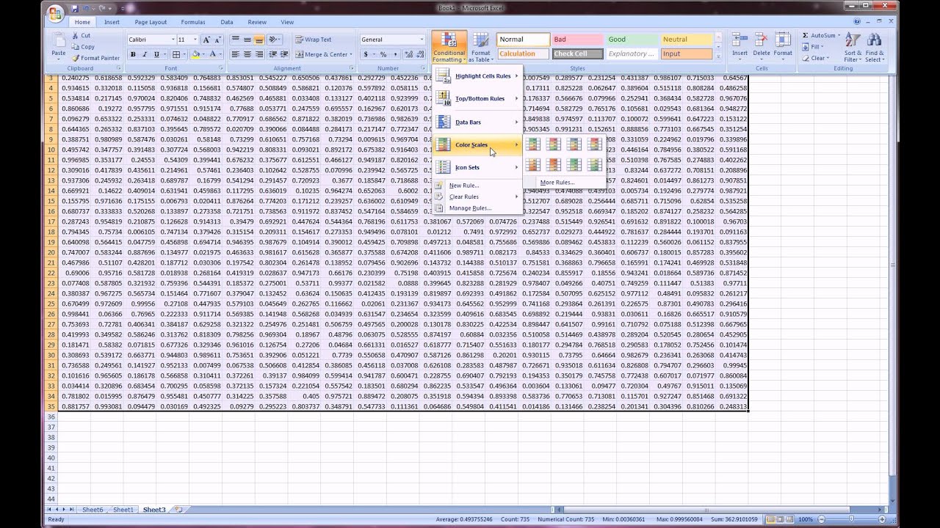This screenshot has height=528, width=940.
Task: Open the fill color dropdown arrow
Action: point(203,54)
